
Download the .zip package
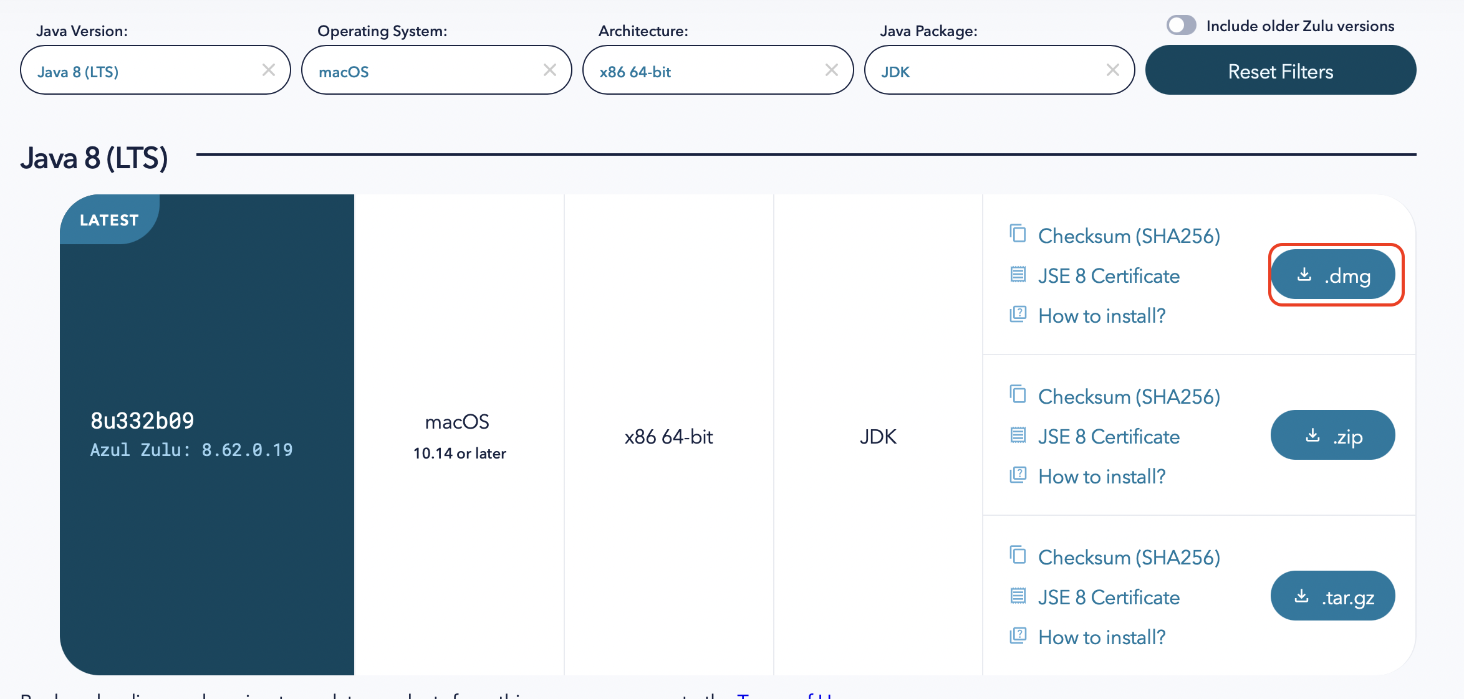(1333, 436)
